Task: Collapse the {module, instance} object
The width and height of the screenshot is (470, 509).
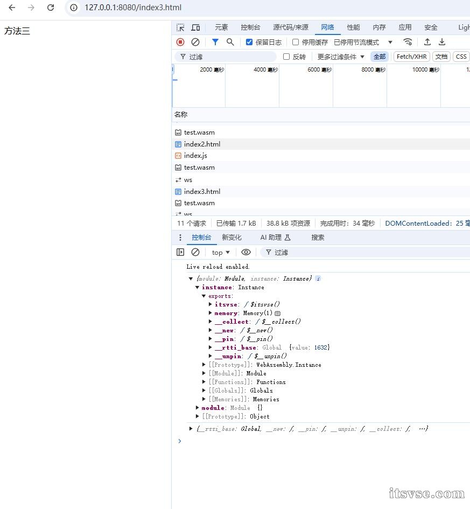Action: coord(191,278)
